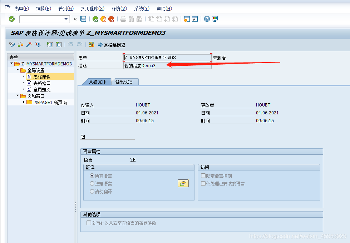Toggle the 仅处理已安装的语言 checkbox
350x243 pixels.
point(203,184)
